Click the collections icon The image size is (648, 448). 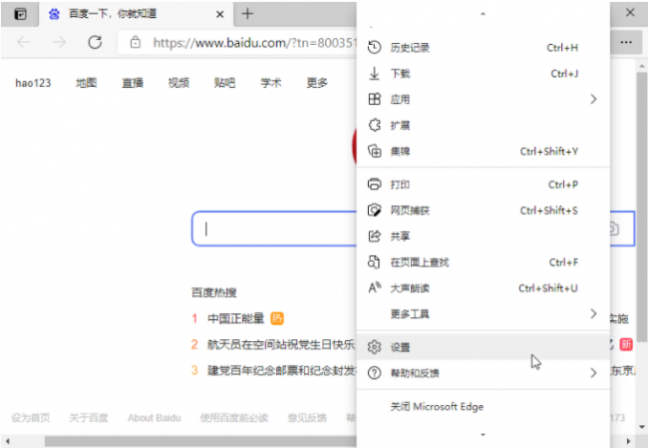pyautogui.click(x=375, y=151)
